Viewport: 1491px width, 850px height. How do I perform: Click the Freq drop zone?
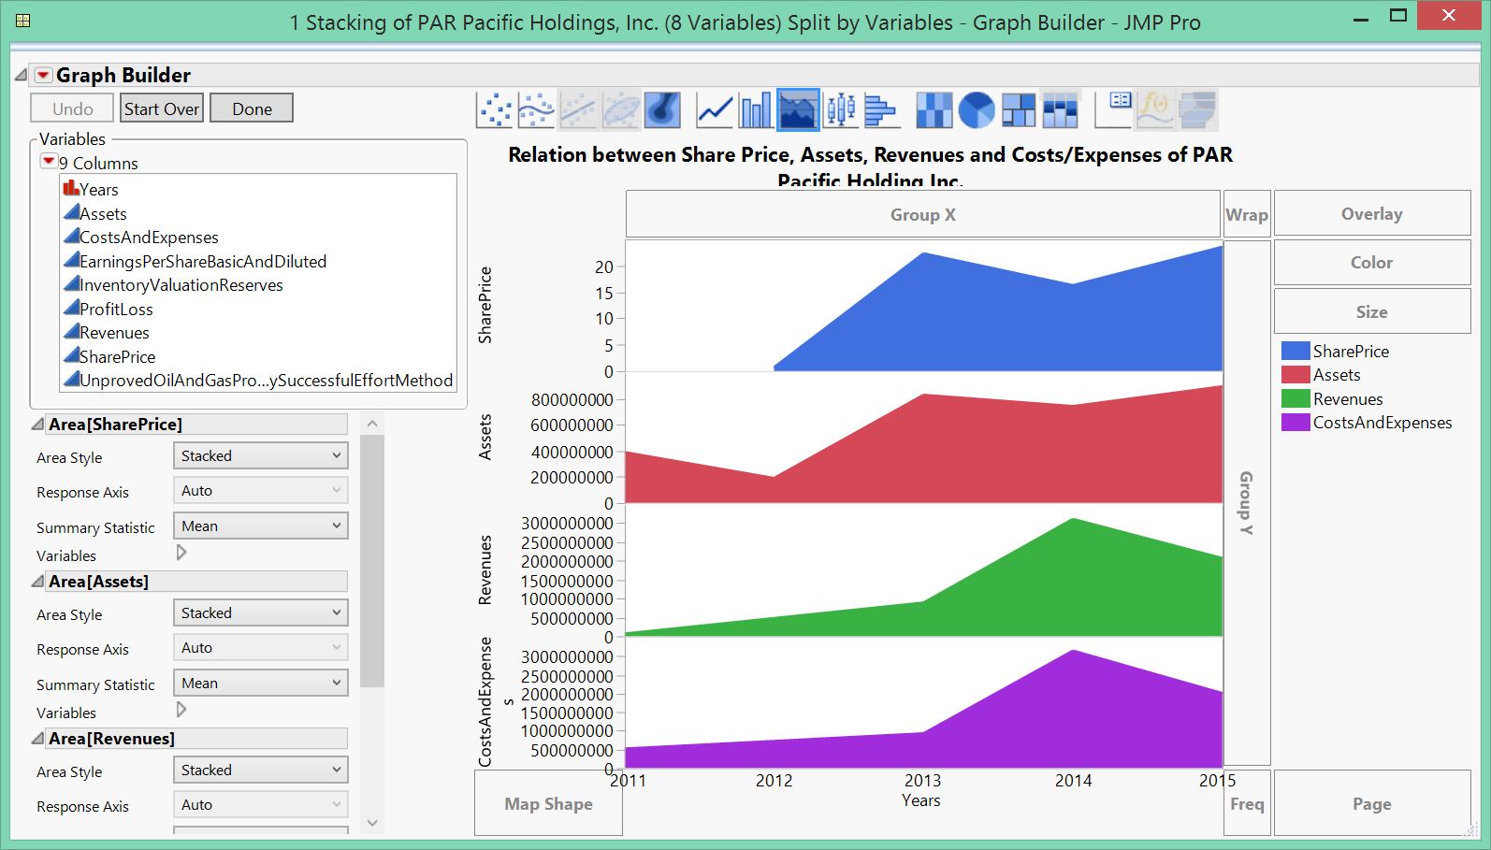pyautogui.click(x=1247, y=803)
